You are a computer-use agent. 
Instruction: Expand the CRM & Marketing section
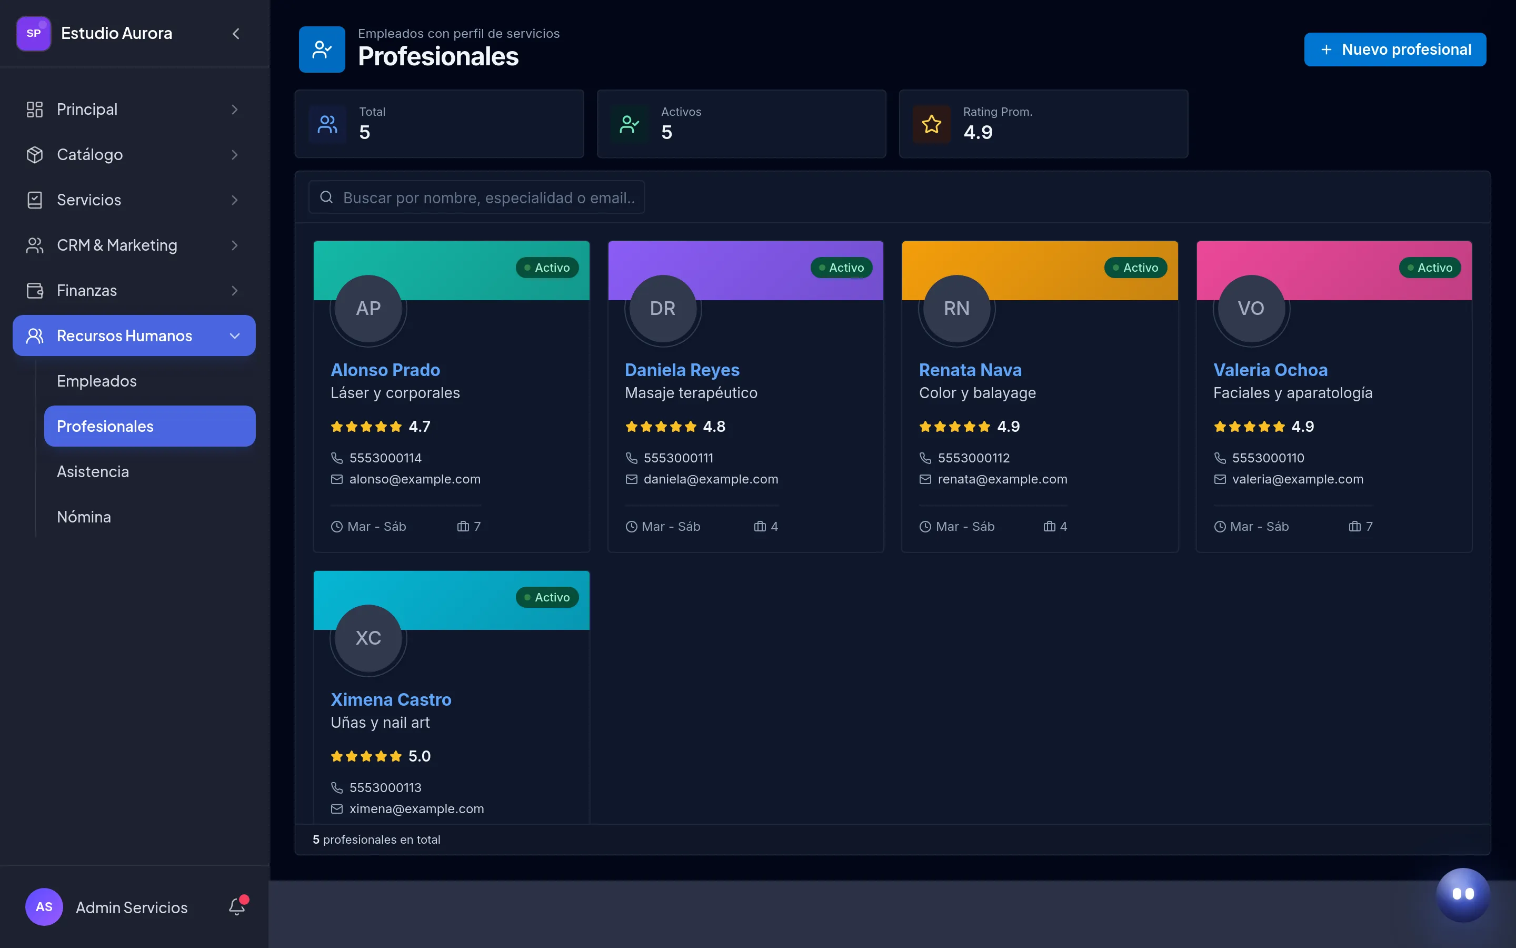pyautogui.click(x=134, y=245)
